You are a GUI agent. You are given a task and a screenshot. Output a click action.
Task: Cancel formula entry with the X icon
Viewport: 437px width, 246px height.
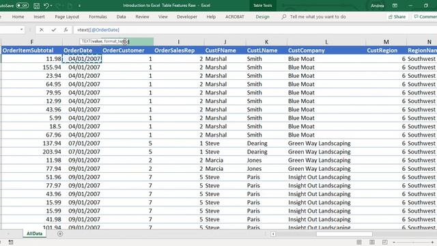click(x=41, y=30)
